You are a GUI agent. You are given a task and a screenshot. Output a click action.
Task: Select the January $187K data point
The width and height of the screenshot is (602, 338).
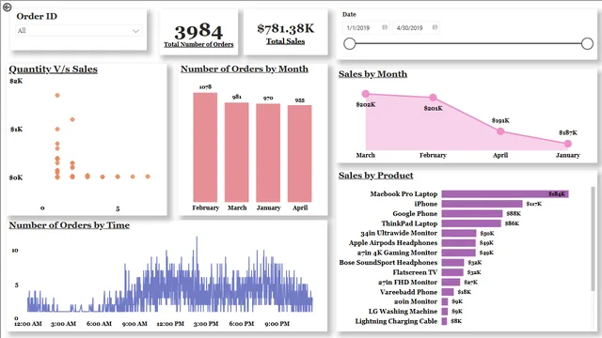pos(568,144)
